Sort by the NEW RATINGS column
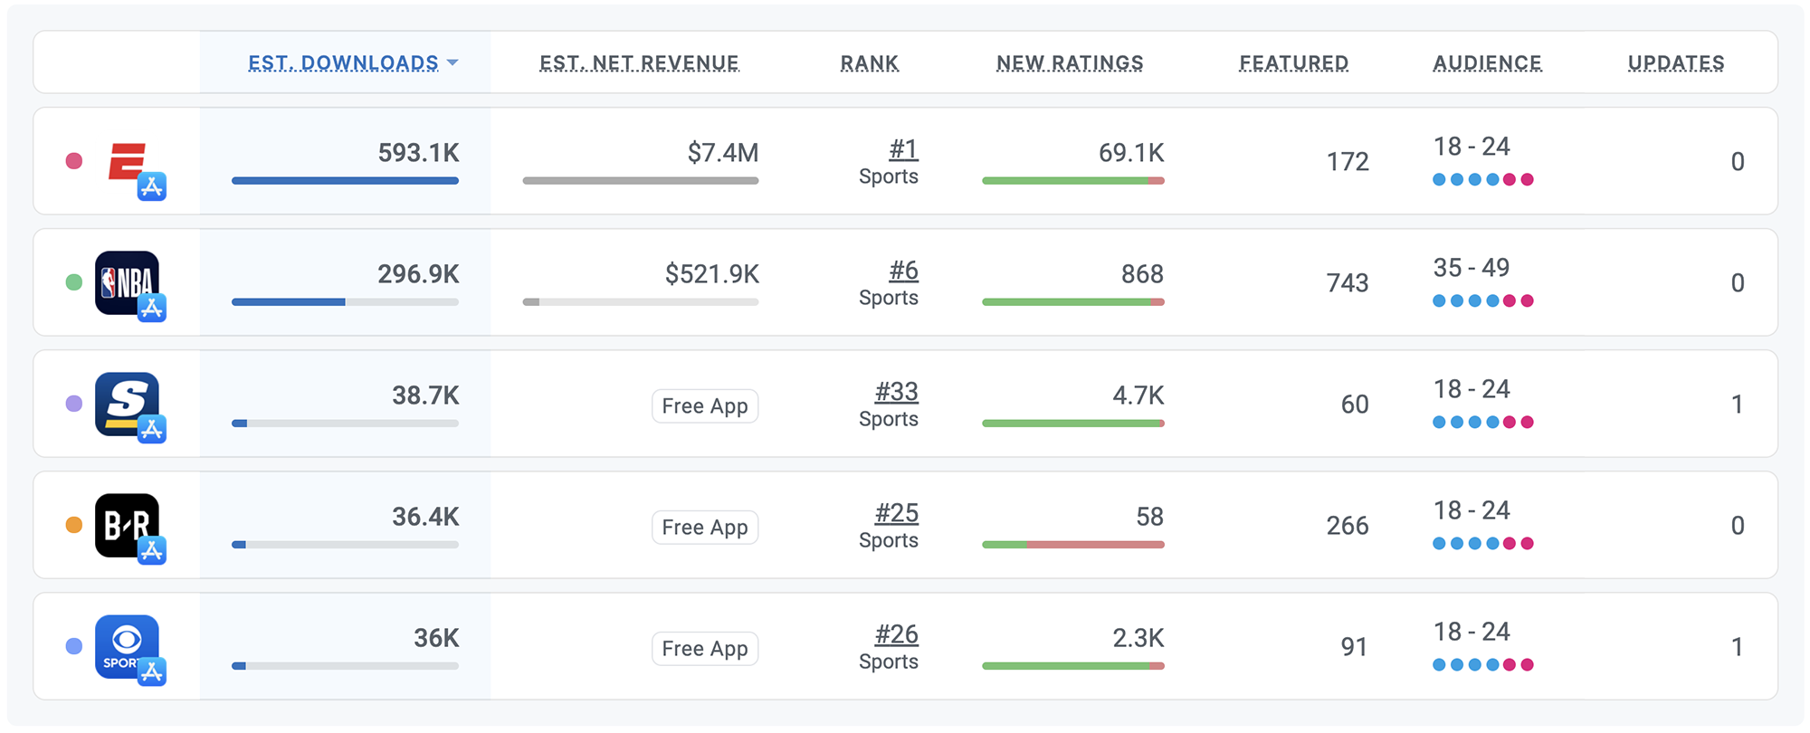Viewport: 1810px width, 733px height. [1070, 62]
